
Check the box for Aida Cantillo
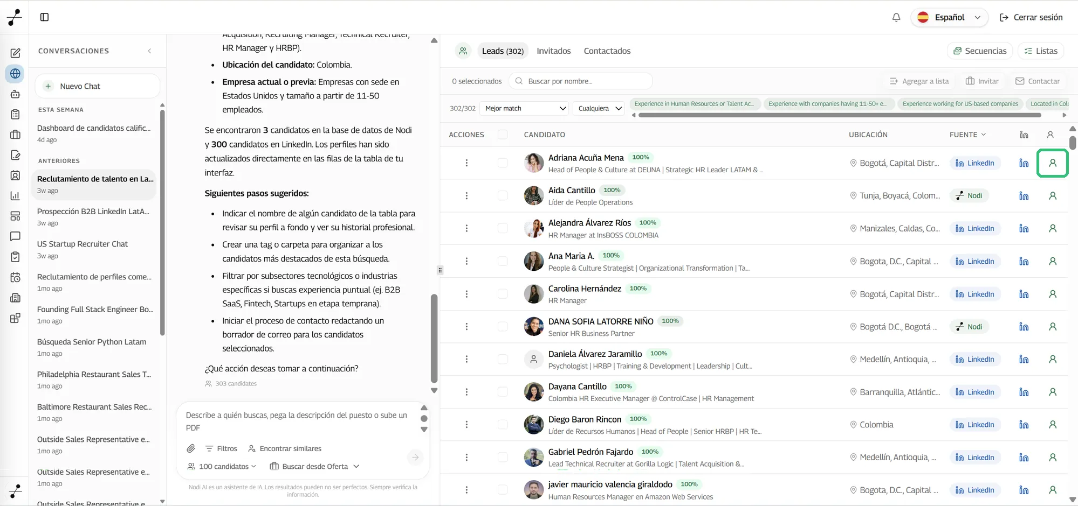503,196
